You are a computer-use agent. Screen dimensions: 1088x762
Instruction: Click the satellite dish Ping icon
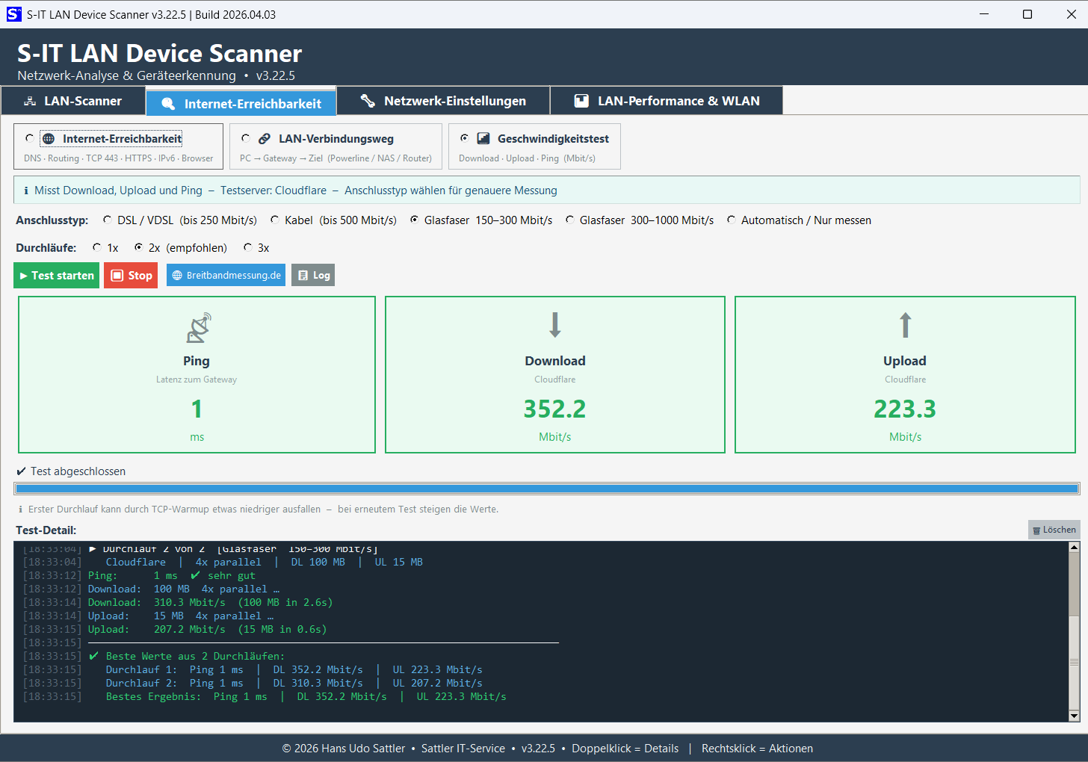198,327
